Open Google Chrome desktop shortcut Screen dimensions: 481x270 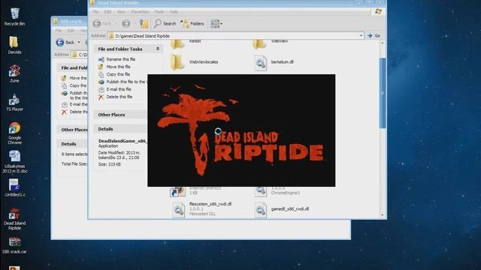[x=14, y=133]
